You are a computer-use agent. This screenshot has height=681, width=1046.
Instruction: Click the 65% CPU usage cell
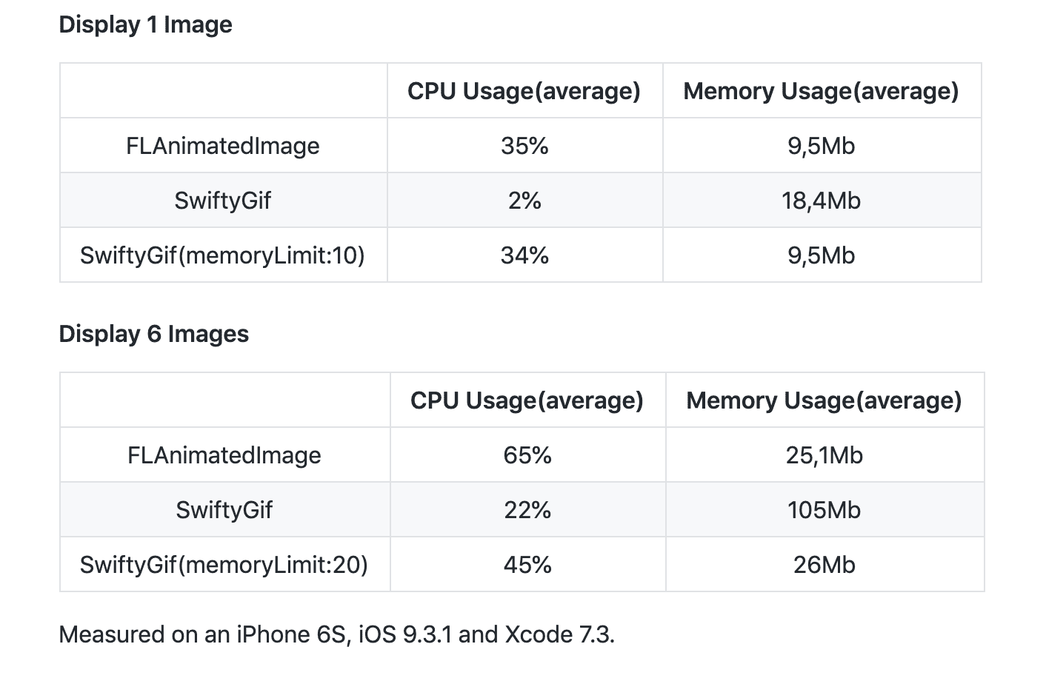pos(527,455)
